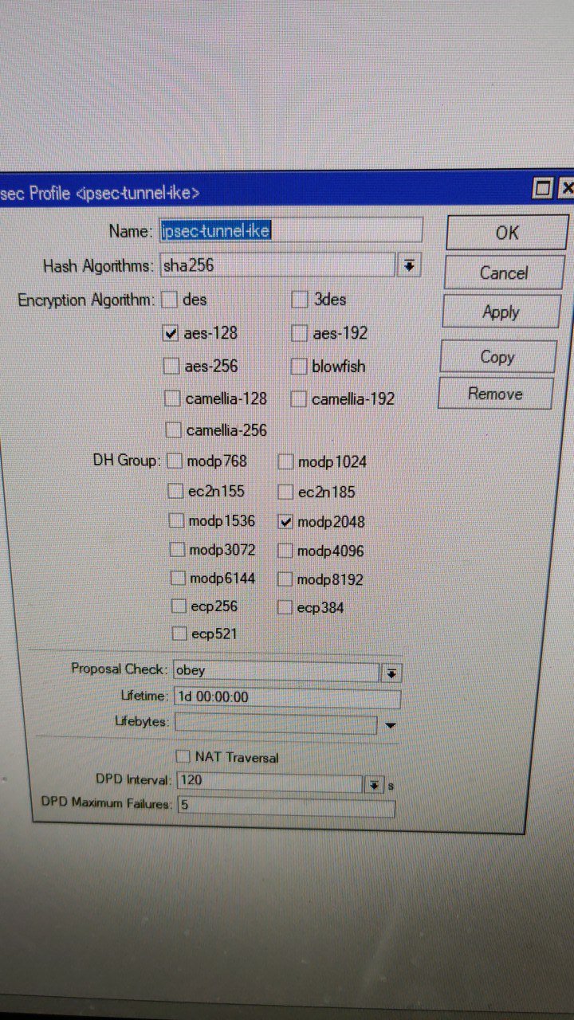Maximize the IPsec Profile window

tap(543, 190)
